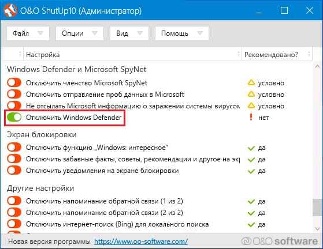
Task: Click the green checkmark for Windows: интересное row
Action: click(251, 148)
